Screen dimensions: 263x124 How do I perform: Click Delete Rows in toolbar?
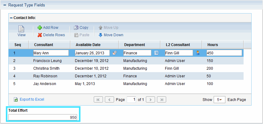pyautogui.click(x=51, y=35)
